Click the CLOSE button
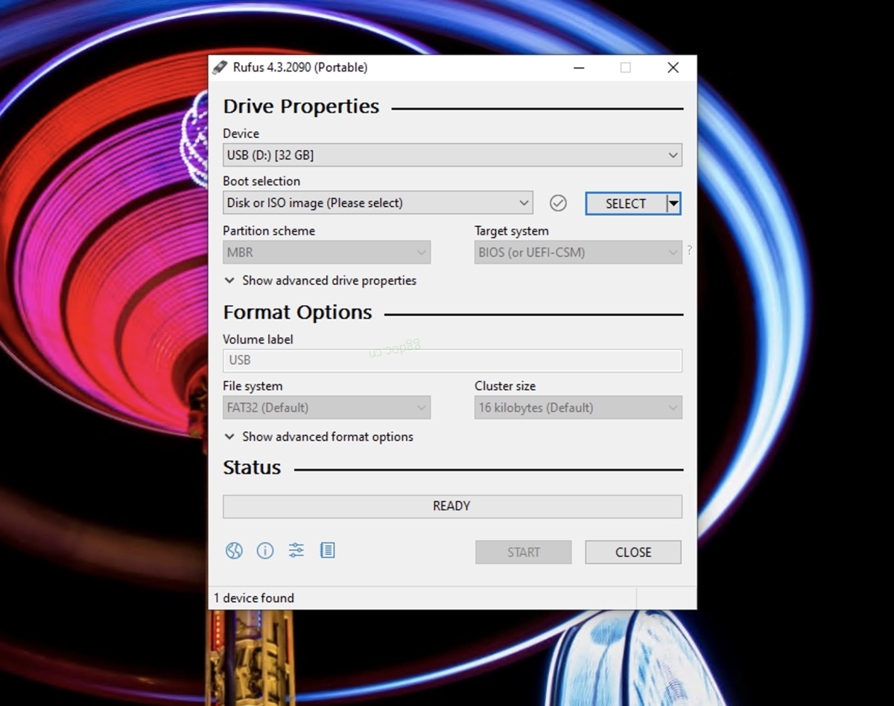 tap(633, 552)
